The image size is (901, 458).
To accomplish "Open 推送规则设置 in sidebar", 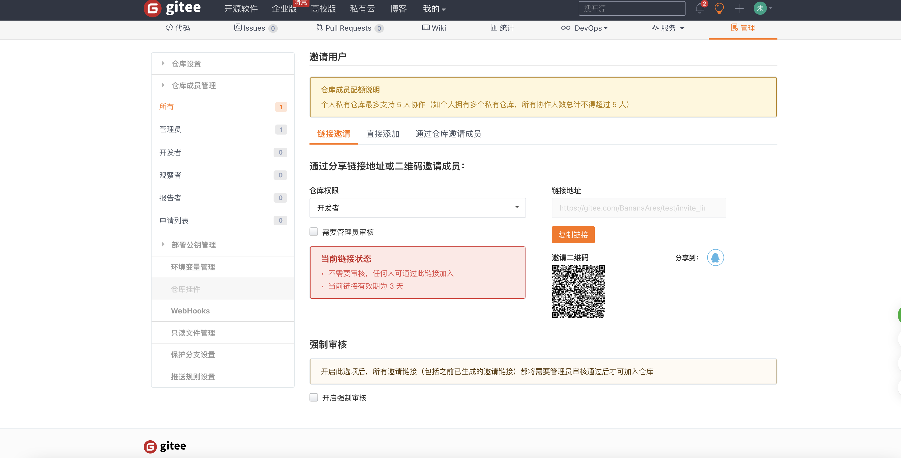I will [x=223, y=377].
